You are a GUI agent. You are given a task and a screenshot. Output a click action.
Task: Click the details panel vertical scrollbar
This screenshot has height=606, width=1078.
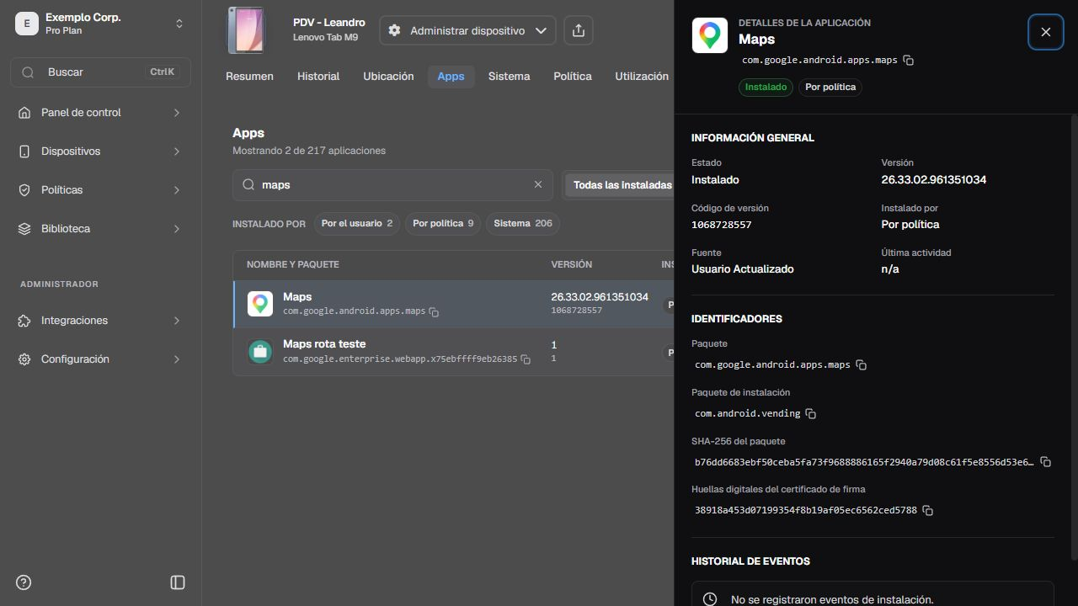[x=1074, y=337]
